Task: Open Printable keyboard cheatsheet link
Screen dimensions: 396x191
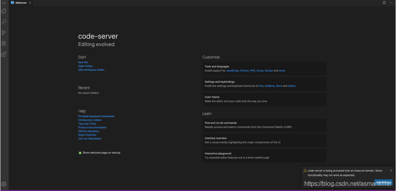Action: [x=96, y=116]
